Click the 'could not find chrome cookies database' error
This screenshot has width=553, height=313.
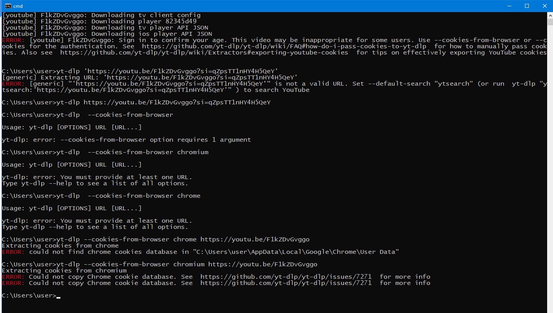coord(201,252)
